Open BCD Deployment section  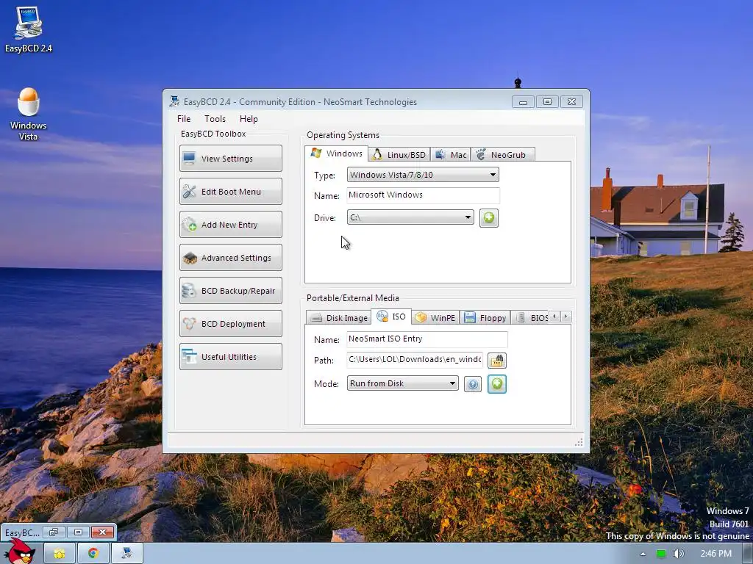(x=230, y=324)
